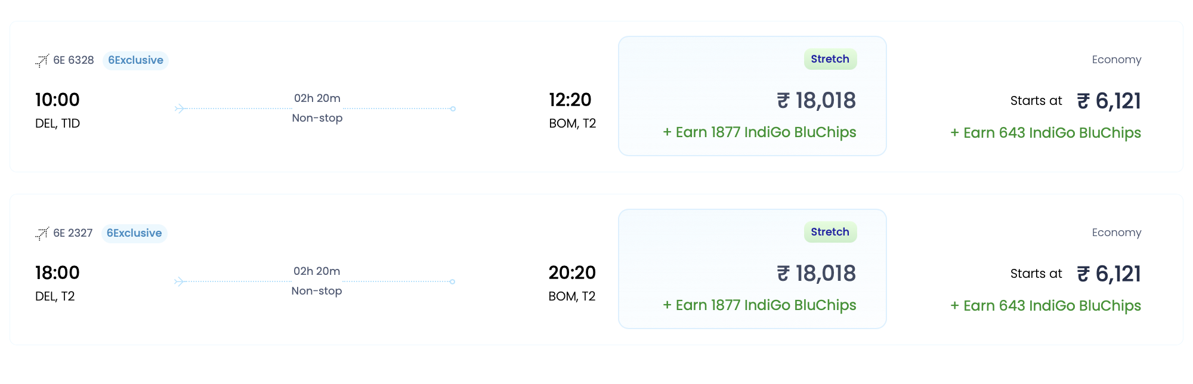This screenshot has width=1193, height=384.
Task: Select the Stretch fare for the 18:00 flight
Action: (x=830, y=232)
